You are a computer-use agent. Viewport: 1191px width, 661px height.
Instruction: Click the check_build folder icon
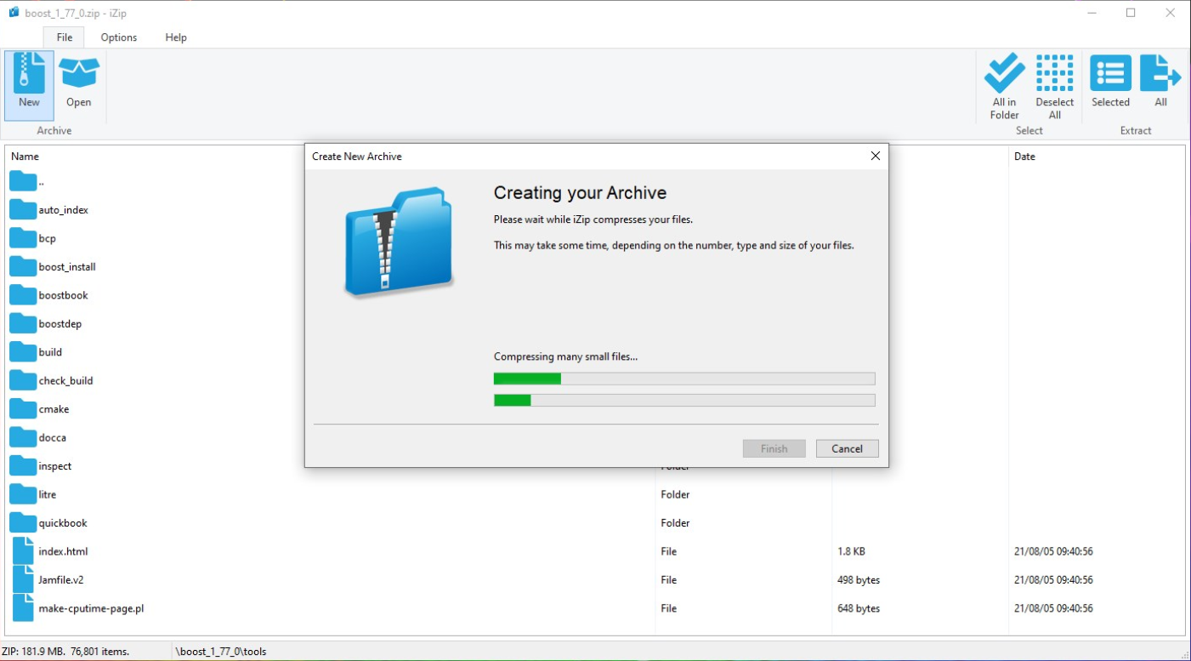point(23,380)
